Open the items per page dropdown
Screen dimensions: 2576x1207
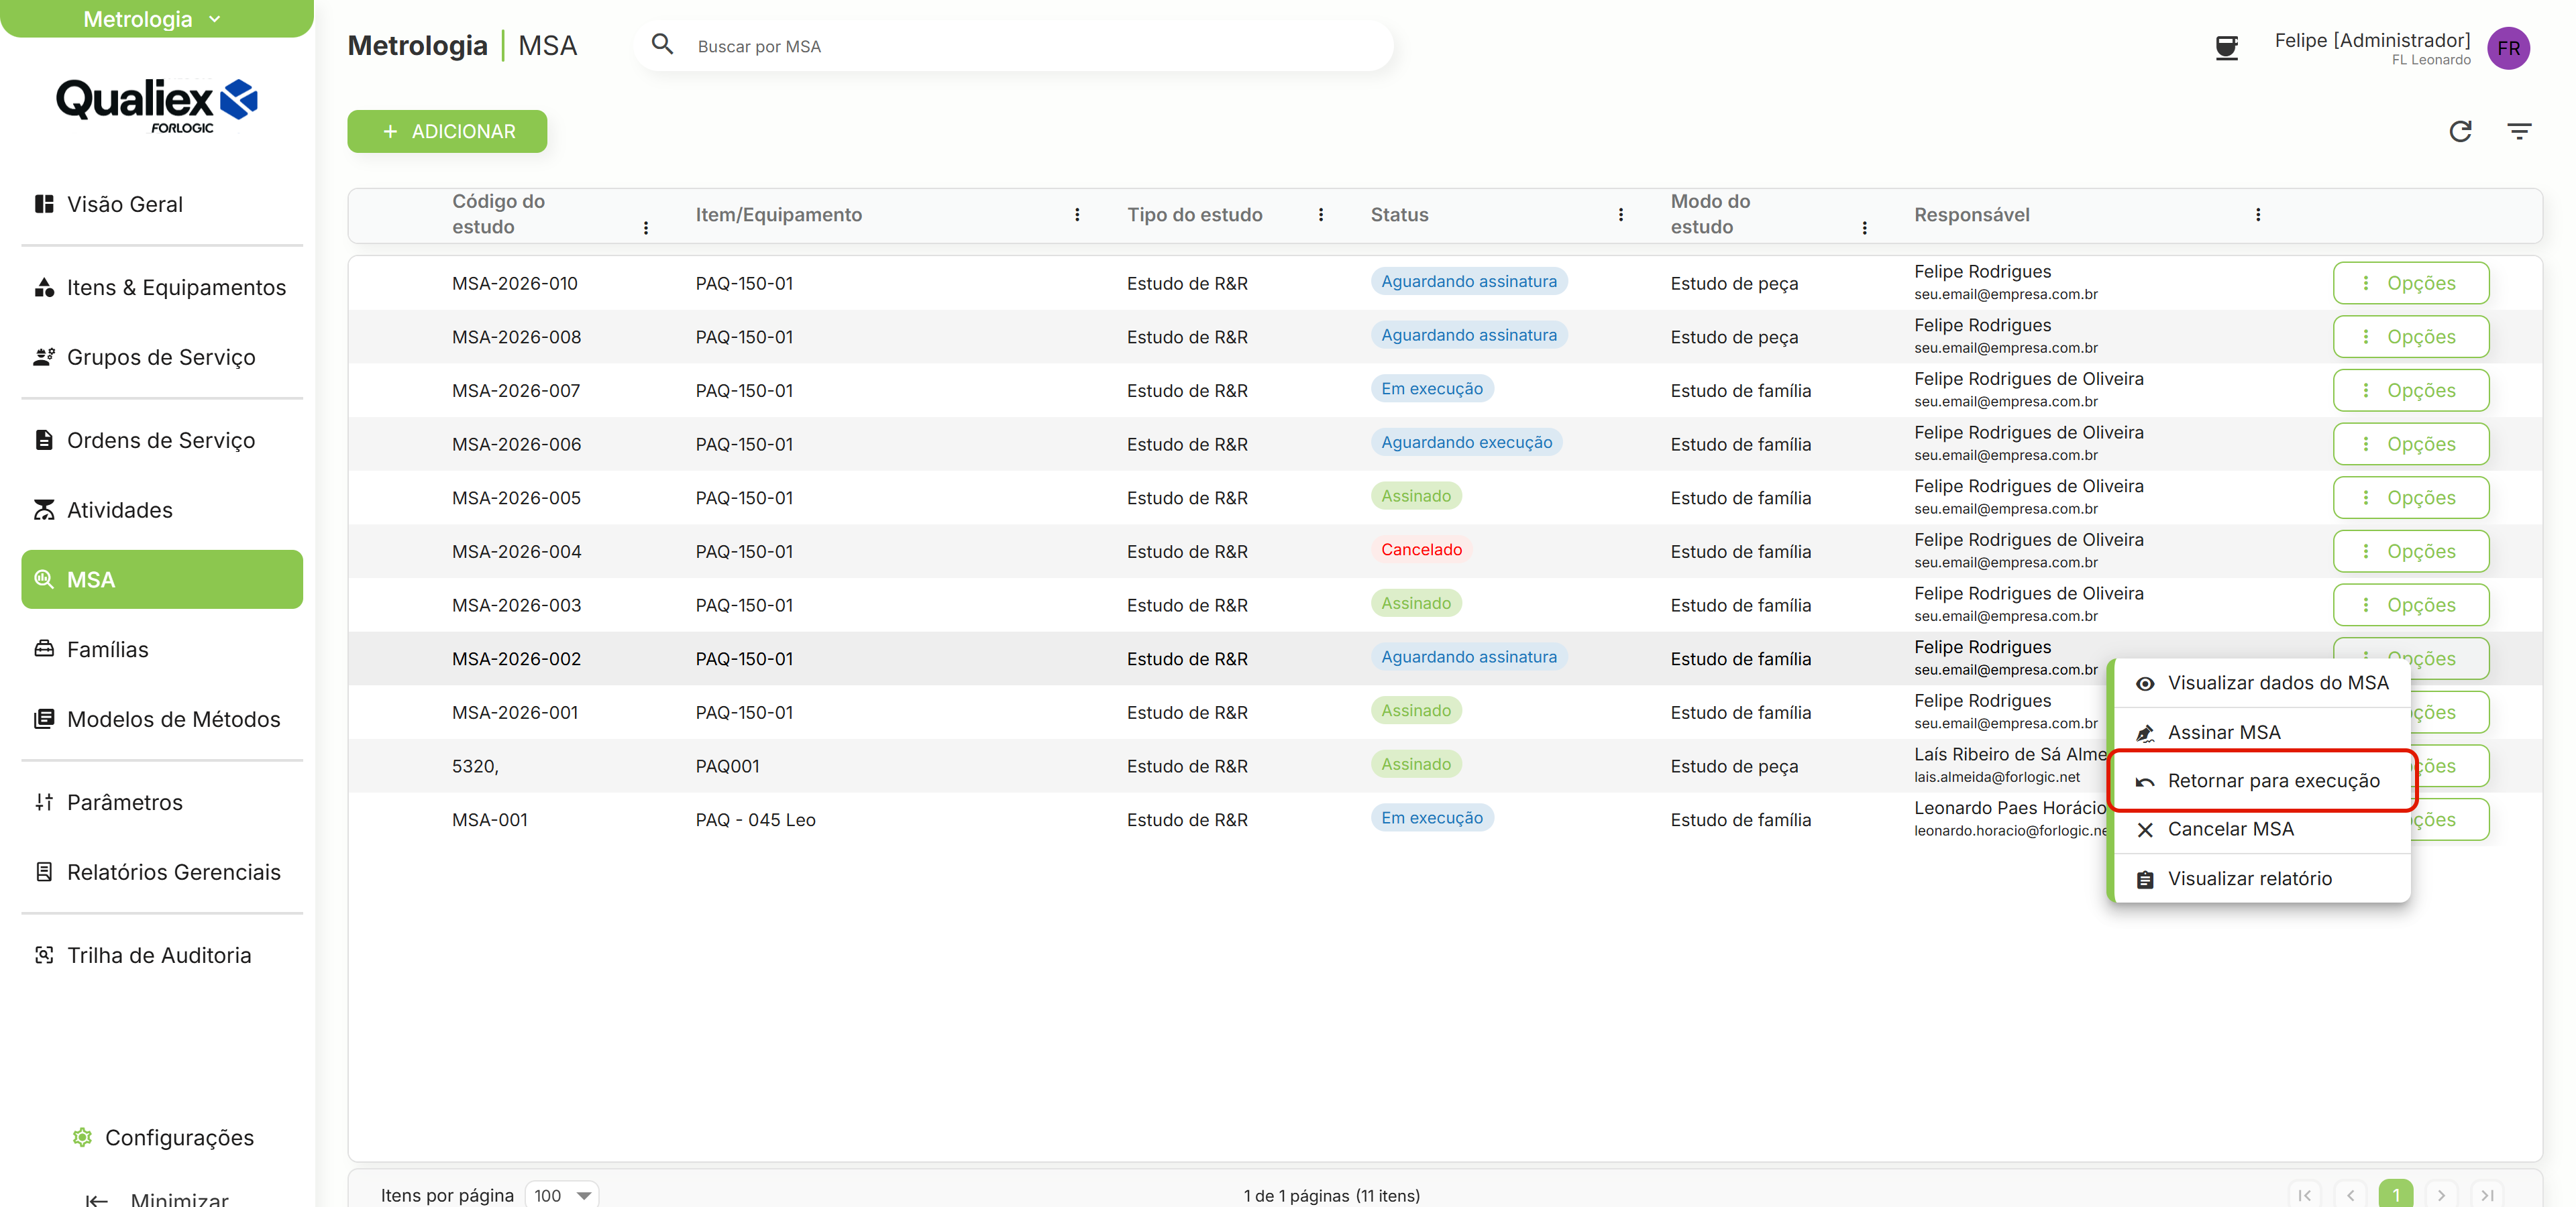click(x=562, y=1195)
